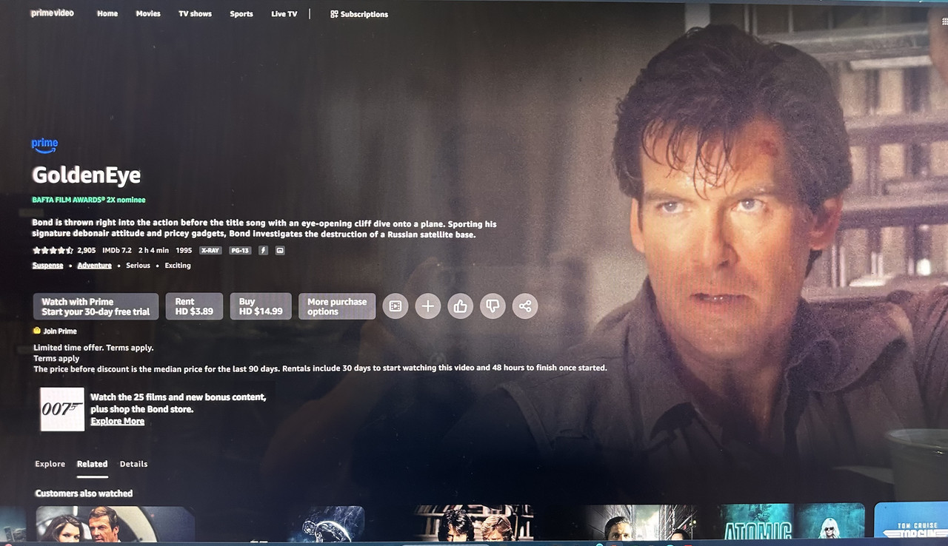948x546 pixels.
Task: Buy GoldenEye in HD for $14.99
Action: pyautogui.click(x=261, y=306)
